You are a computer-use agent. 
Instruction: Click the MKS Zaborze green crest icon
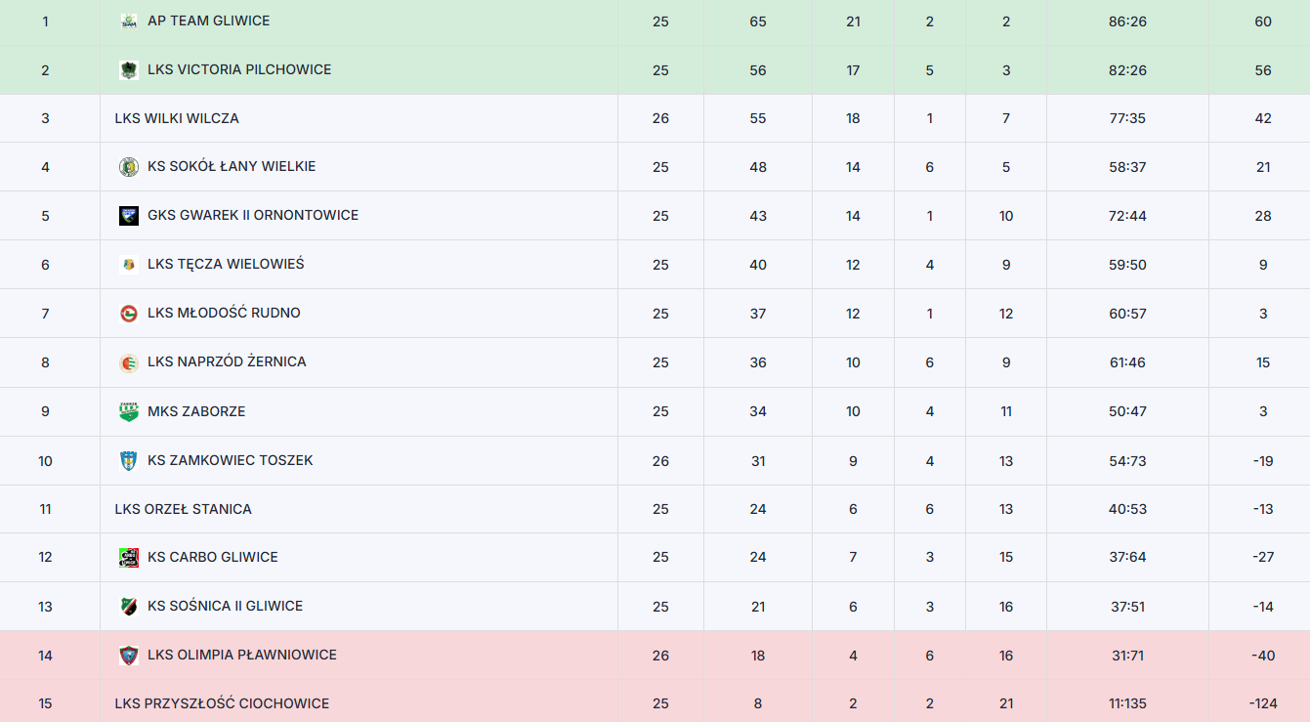coord(128,411)
